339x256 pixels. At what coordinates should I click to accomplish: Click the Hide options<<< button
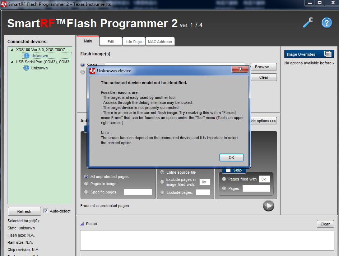(263, 121)
